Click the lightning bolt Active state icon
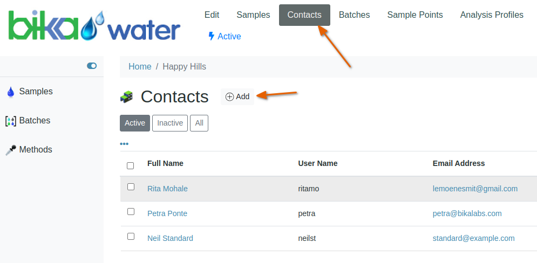 (212, 36)
